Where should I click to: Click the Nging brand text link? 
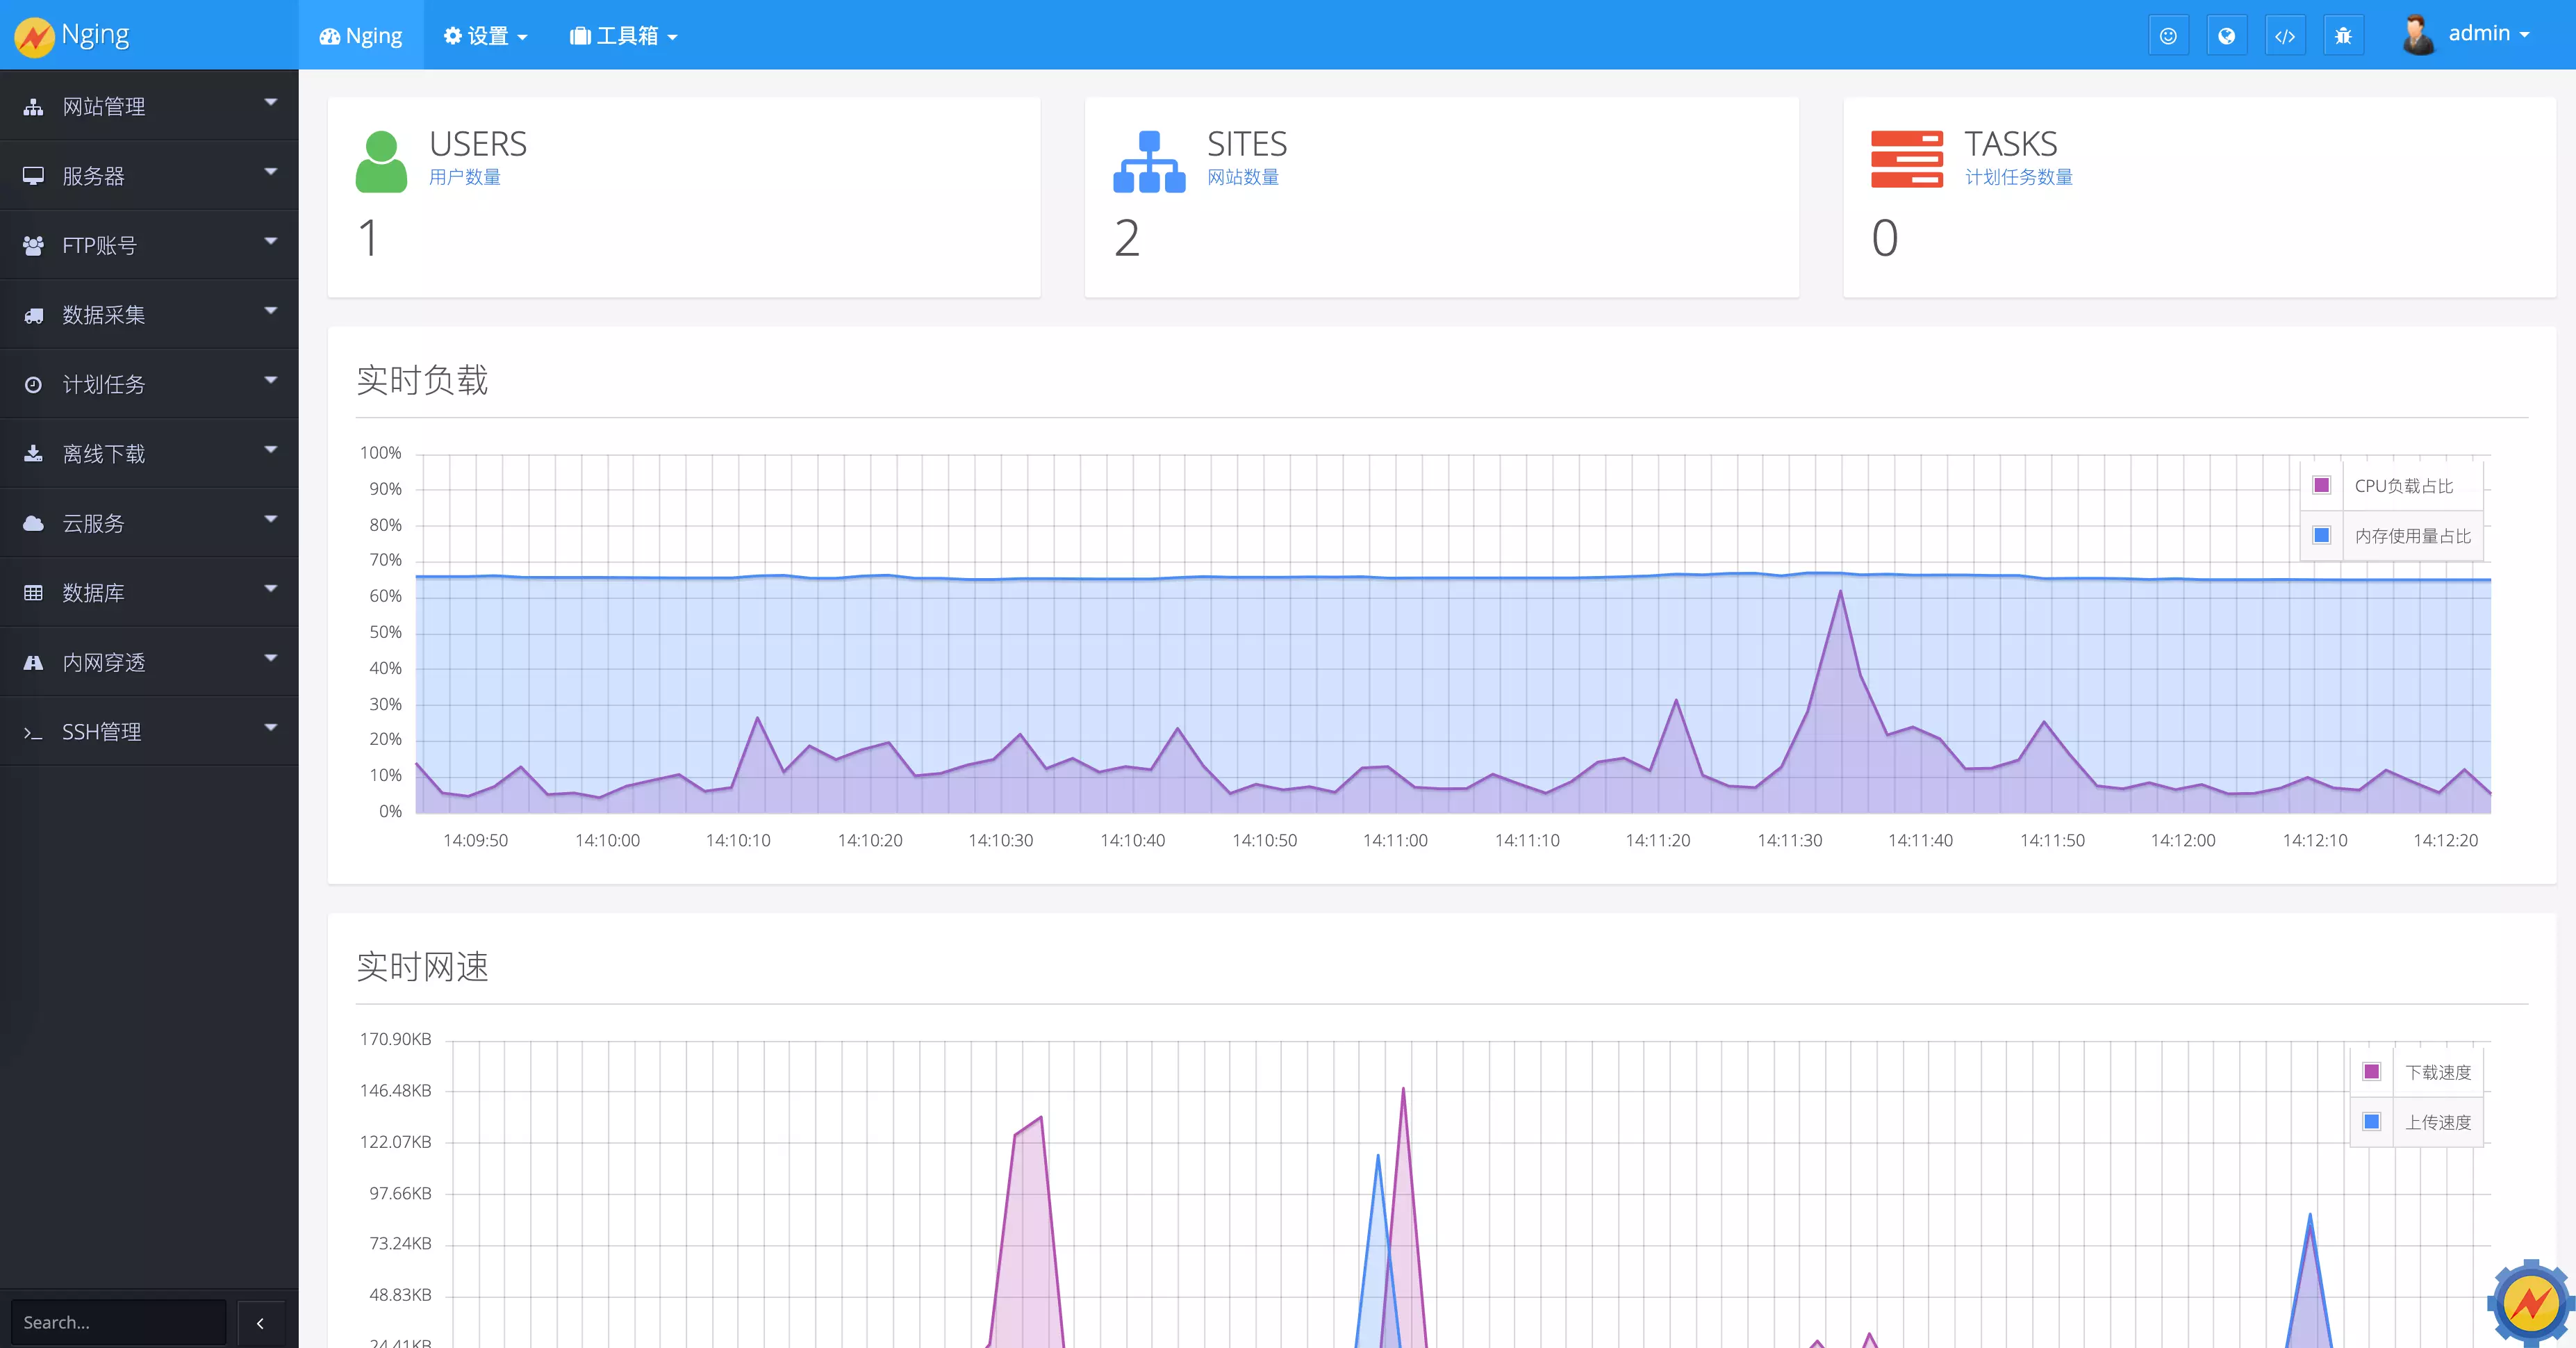(95, 35)
